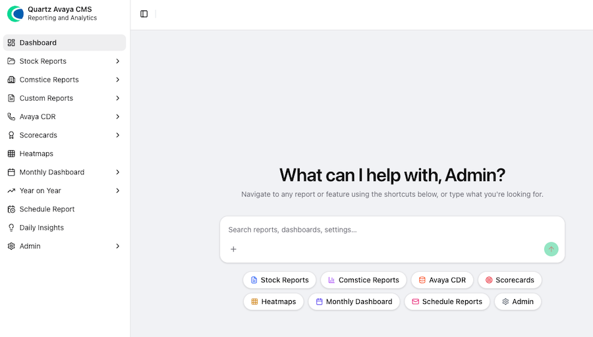Open Dashboard in the sidebar

coord(65,43)
